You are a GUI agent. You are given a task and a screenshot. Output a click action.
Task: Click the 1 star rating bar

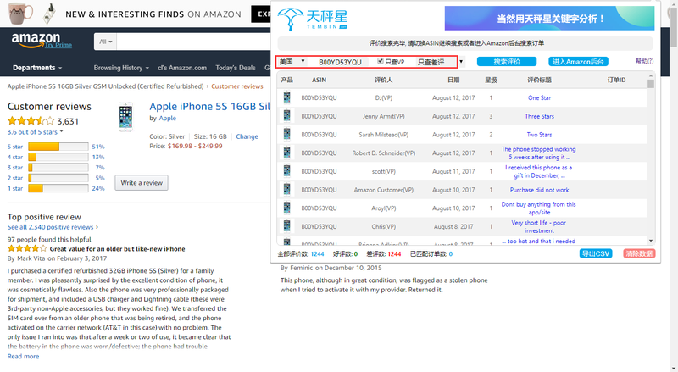pos(58,188)
